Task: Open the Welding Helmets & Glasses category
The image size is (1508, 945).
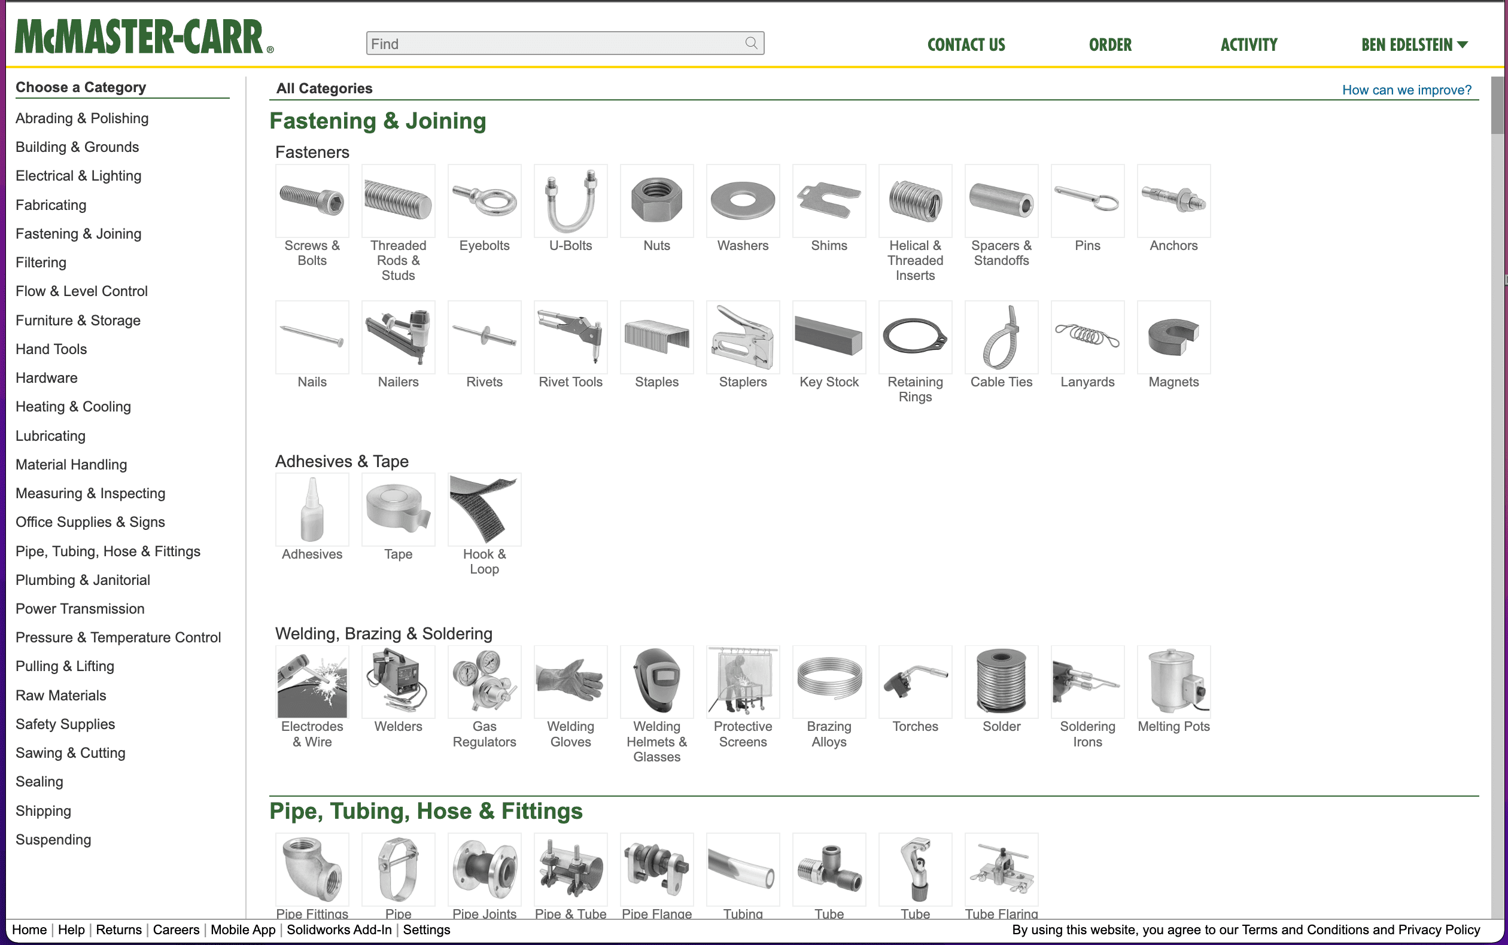Action: 656,681
